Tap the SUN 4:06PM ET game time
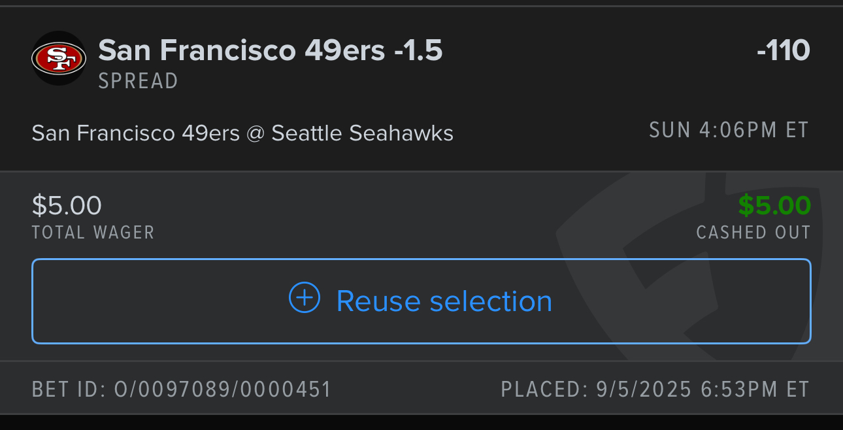Viewport: 843px width, 430px height. click(729, 131)
